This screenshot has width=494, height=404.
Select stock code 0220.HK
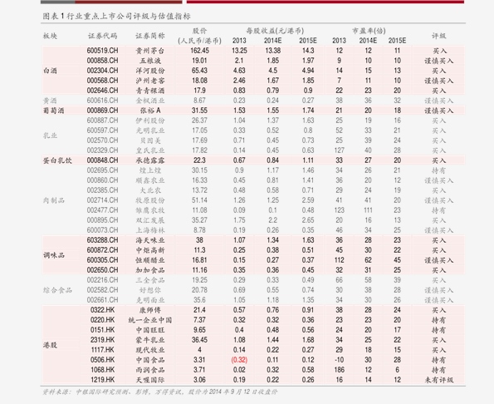click(x=102, y=320)
